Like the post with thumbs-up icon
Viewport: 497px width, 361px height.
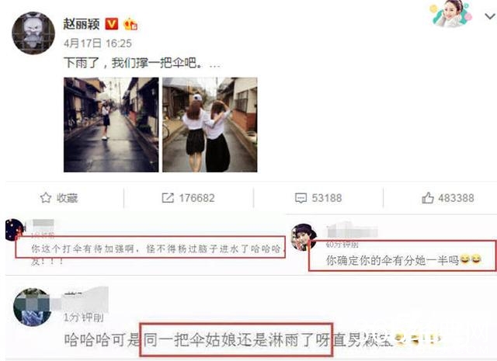pyautogui.click(x=428, y=198)
